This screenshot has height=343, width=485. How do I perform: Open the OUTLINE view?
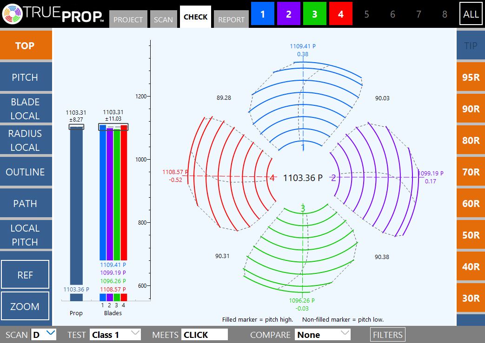(25, 172)
